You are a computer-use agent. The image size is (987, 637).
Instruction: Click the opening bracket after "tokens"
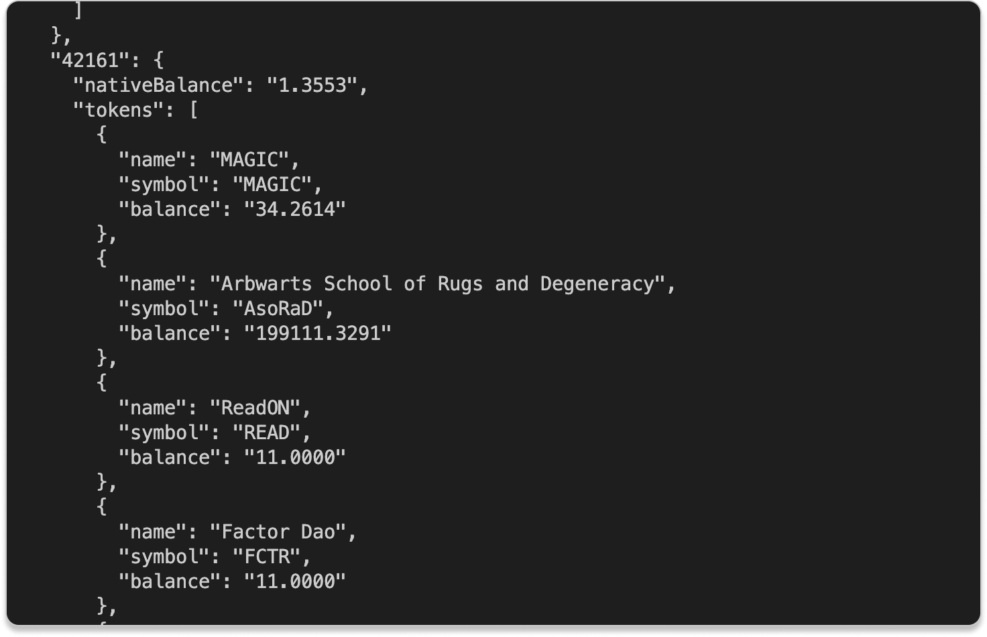pos(194,110)
